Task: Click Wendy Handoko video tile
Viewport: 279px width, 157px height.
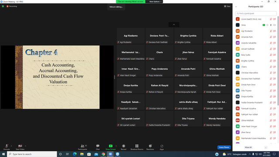Action: click(217, 119)
